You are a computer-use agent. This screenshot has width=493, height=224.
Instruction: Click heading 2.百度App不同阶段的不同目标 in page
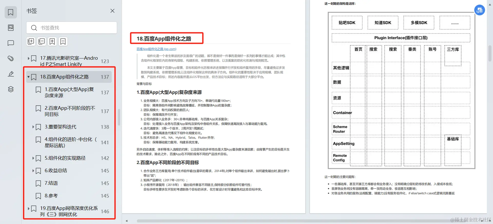pyautogui.click(x=167, y=163)
